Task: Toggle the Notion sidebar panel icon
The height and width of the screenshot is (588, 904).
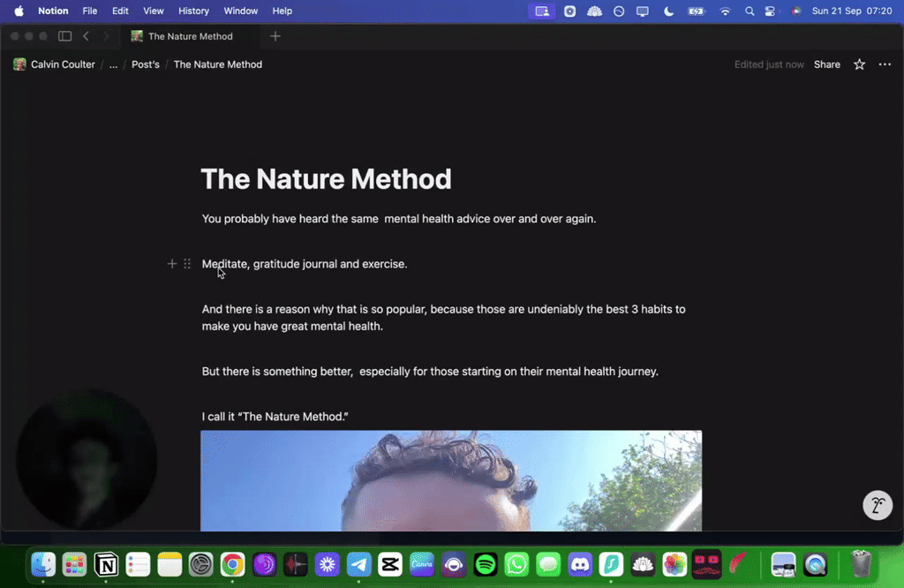Action: click(64, 35)
